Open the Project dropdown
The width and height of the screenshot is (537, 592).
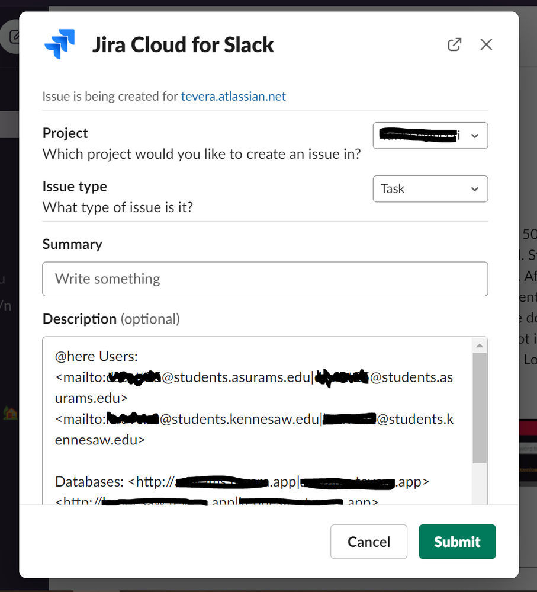coord(430,136)
